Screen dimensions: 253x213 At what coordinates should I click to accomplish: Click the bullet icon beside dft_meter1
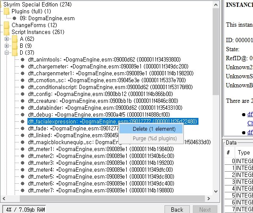pos(23,149)
